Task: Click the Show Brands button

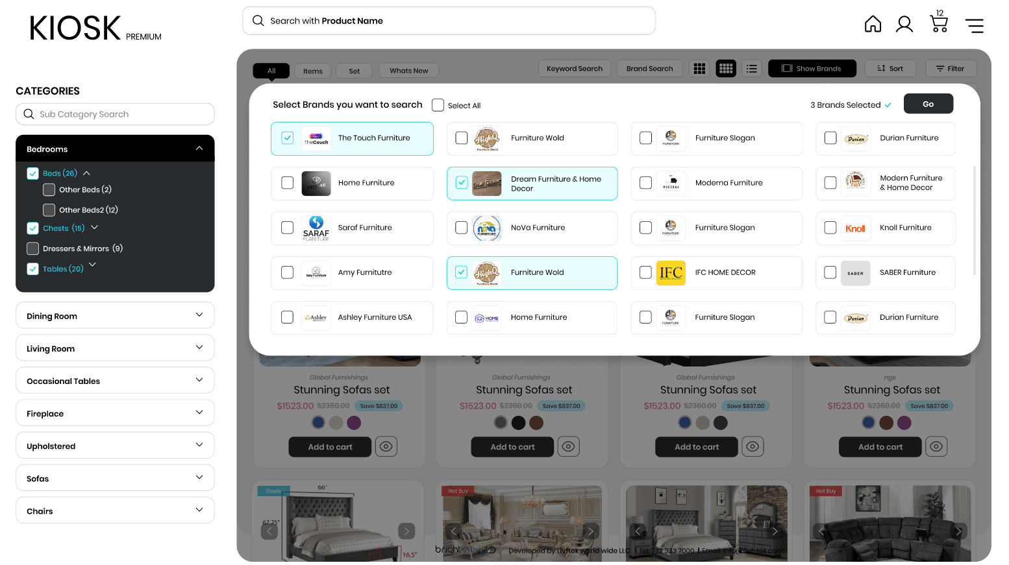Action: (812, 69)
